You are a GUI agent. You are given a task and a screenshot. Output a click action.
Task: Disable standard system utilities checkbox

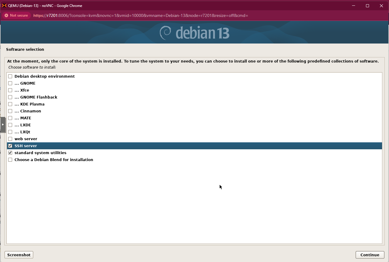coord(10,153)
